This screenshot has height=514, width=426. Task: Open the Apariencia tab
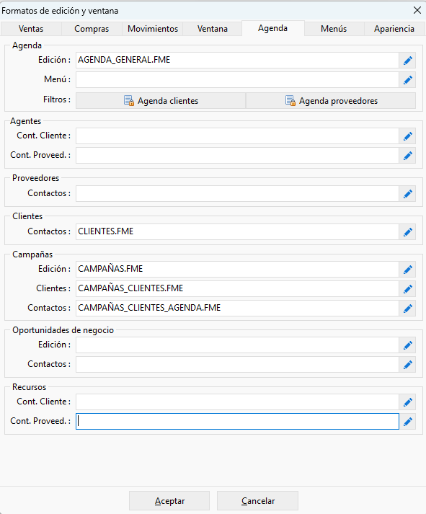tap(394, 29)
